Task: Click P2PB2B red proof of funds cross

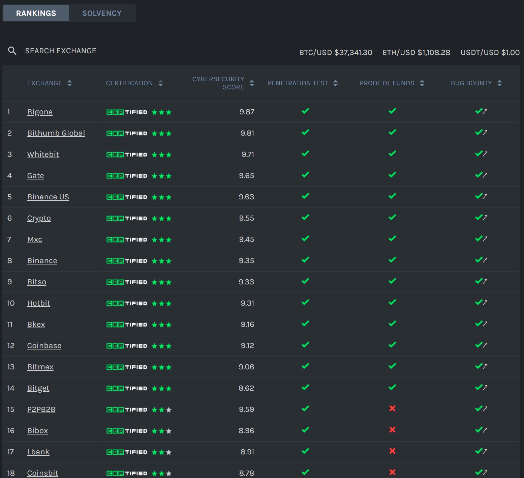Action: click(x=392, y=409)
